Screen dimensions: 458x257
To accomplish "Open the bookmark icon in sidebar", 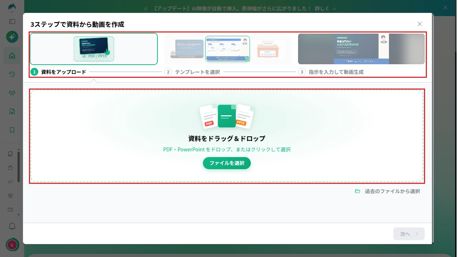I will pos(12,130).
